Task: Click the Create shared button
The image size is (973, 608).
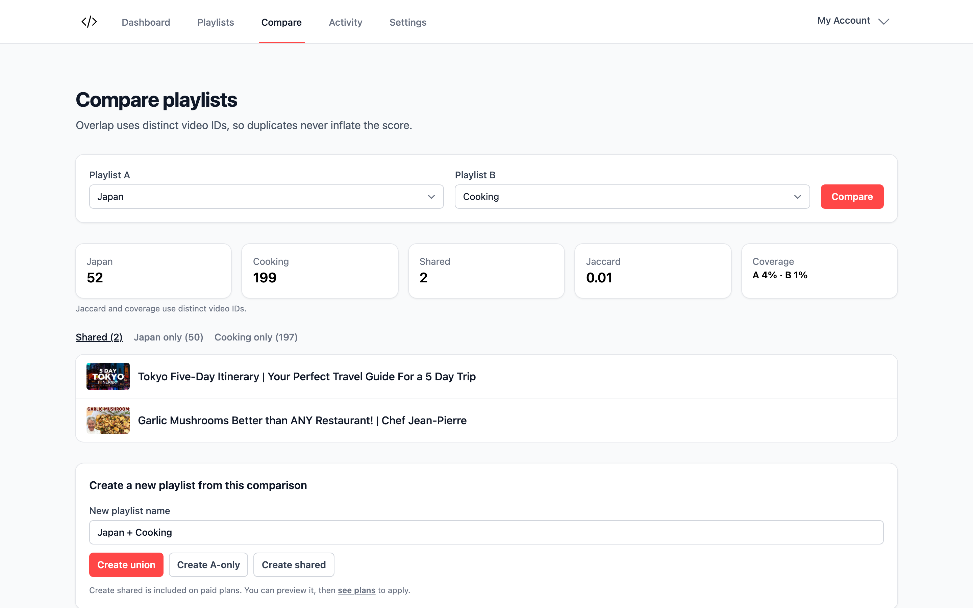Action: tap(294, 564)
